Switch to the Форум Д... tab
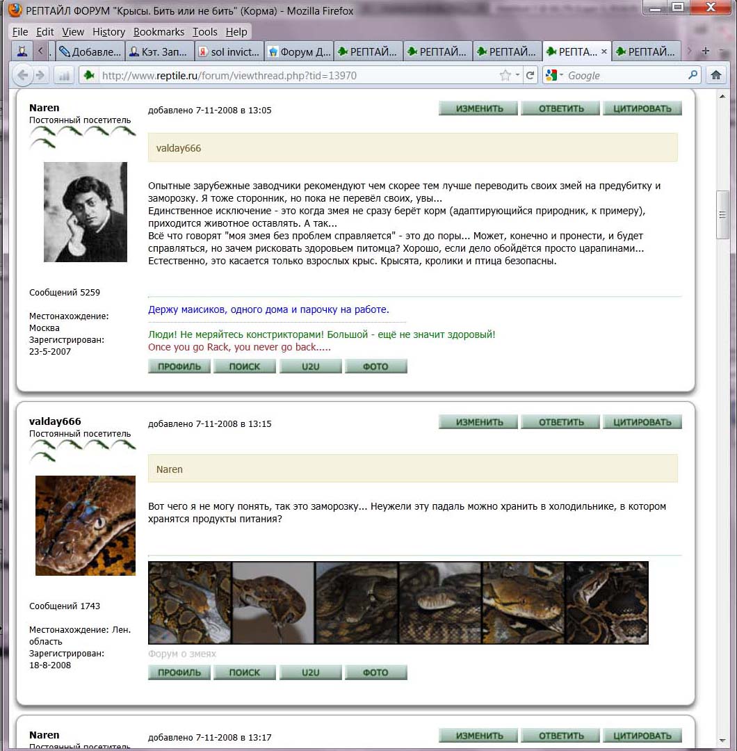Image resolution: width=737 pixels, height=751 pixels. (x=299, y=51)
